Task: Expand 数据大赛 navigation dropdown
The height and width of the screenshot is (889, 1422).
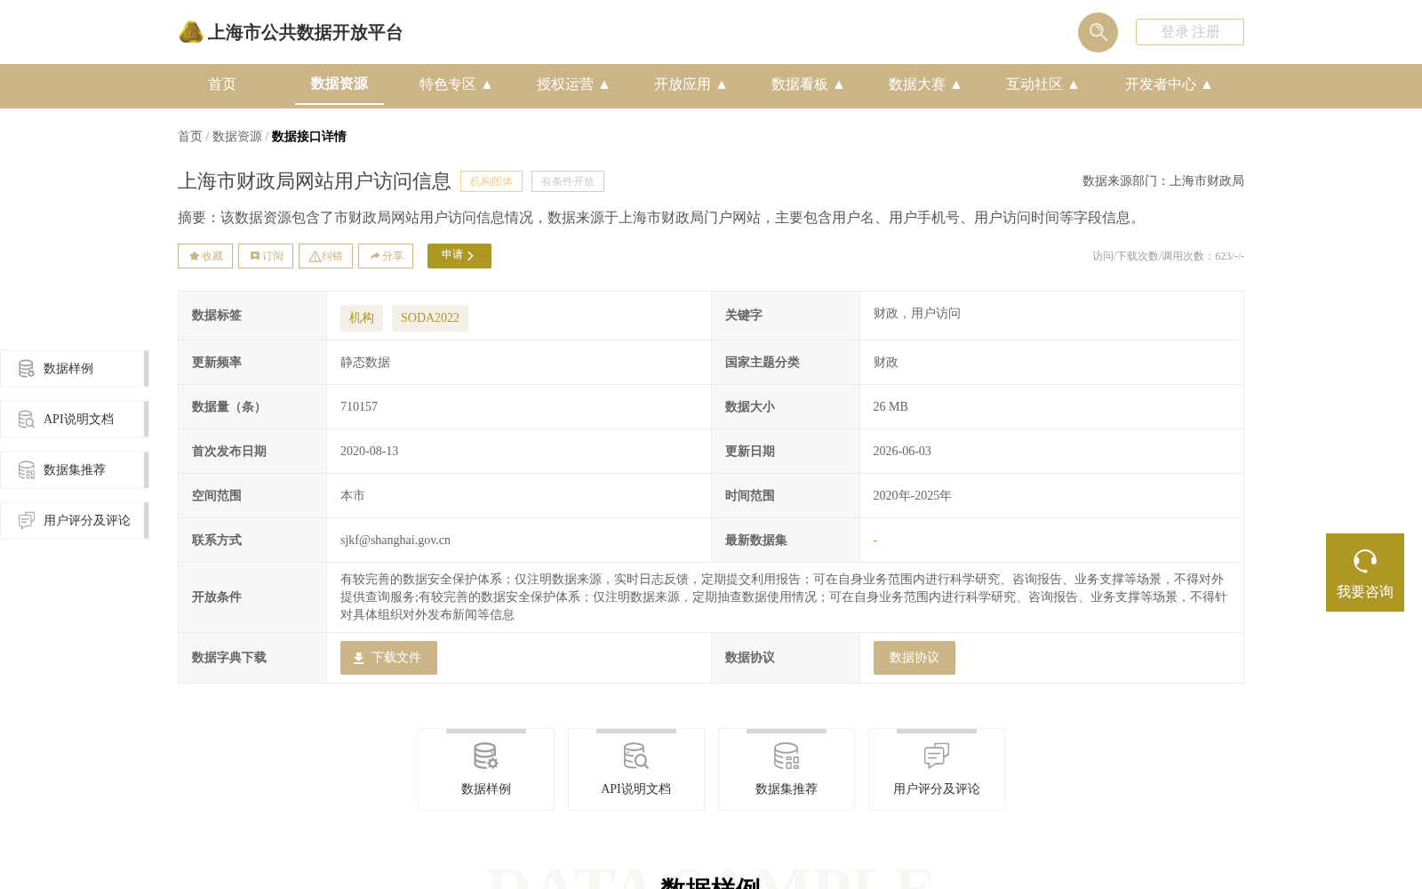Action: (925, 84)
